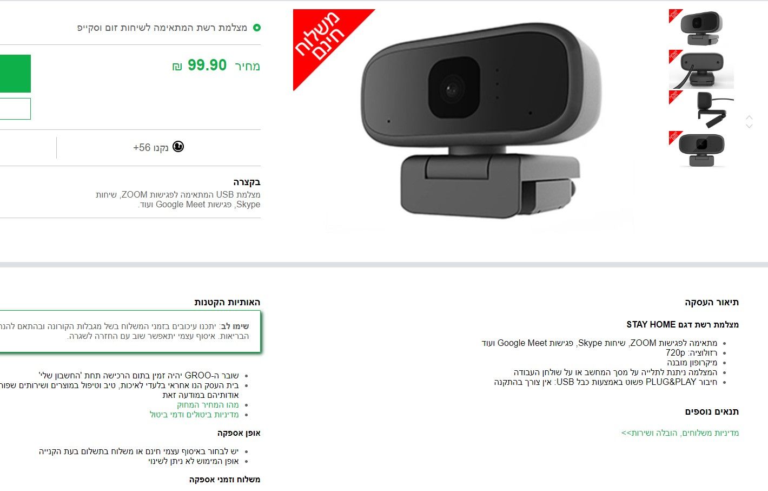
Task: Click the down chevron beside the thumbnails
Action: tap(749, 126)
